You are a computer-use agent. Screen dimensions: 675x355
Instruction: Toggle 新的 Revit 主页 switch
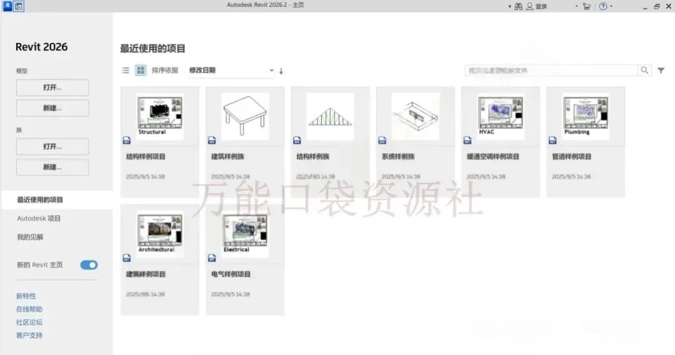click(x=89, y=265)
